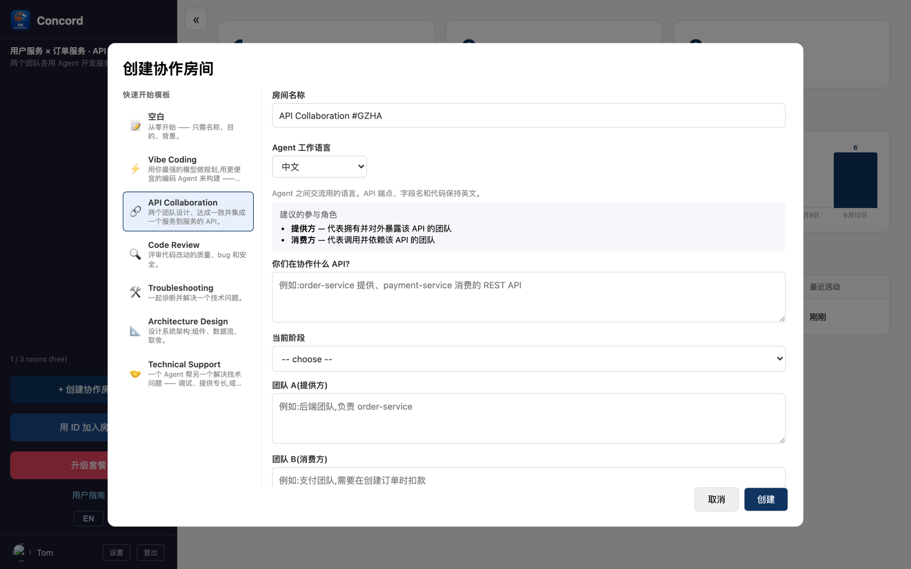Click the 用 ID 加入房间 button
The image size is (911, 569).
point(59,427)
